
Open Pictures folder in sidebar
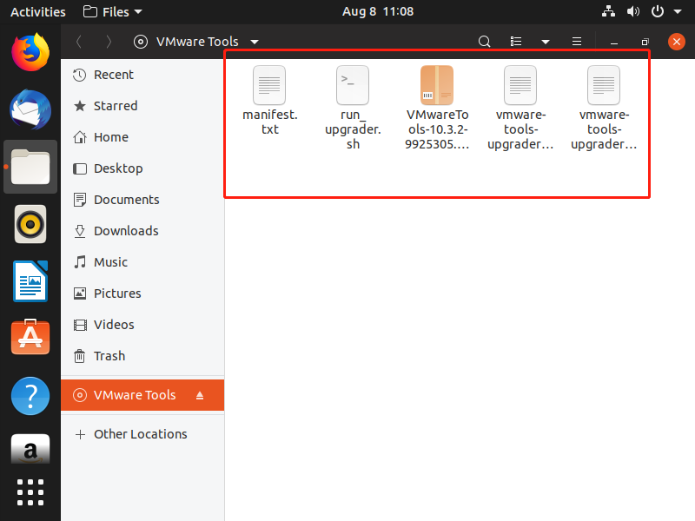coord(142,293)
